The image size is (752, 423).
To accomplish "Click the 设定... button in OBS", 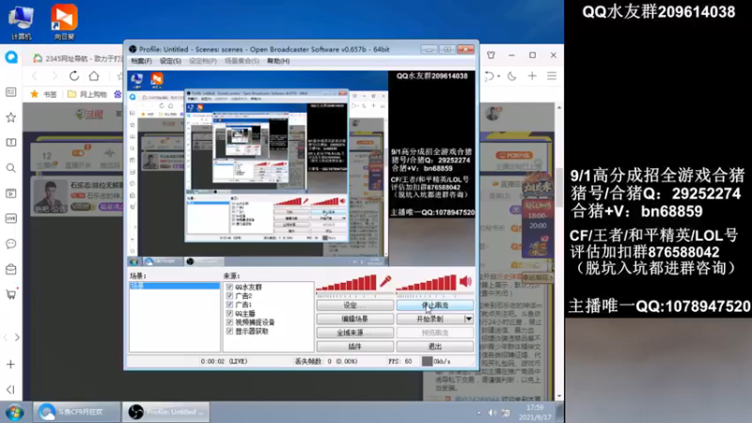I will pyautogui.click(x=355, y=305).
